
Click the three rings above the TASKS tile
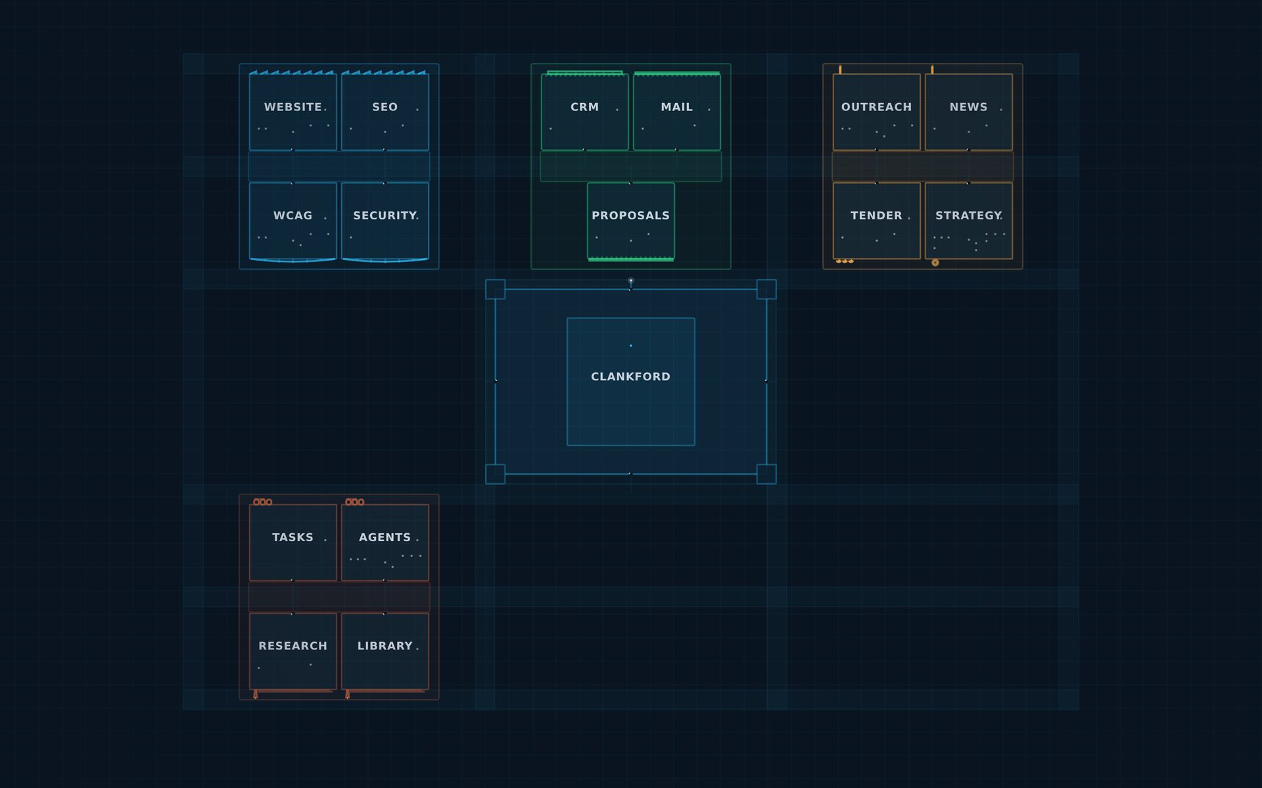(x=263, y=502)
